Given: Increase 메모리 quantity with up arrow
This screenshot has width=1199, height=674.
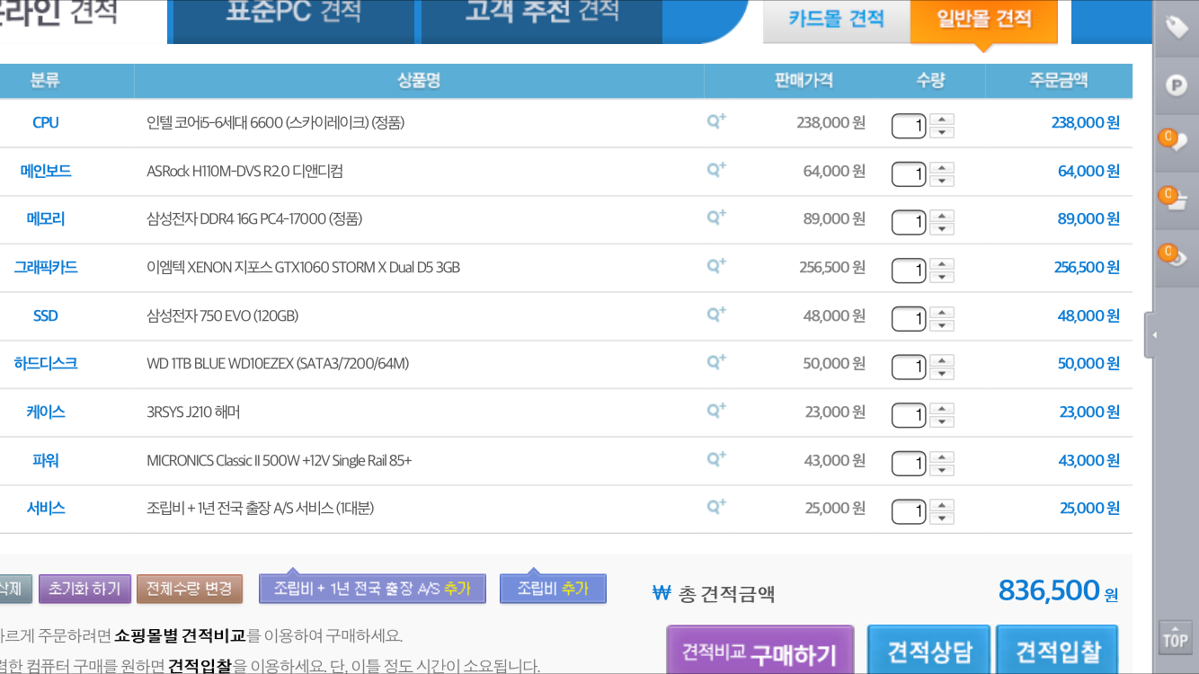Looking at the screenshot, I should [942, 216].
